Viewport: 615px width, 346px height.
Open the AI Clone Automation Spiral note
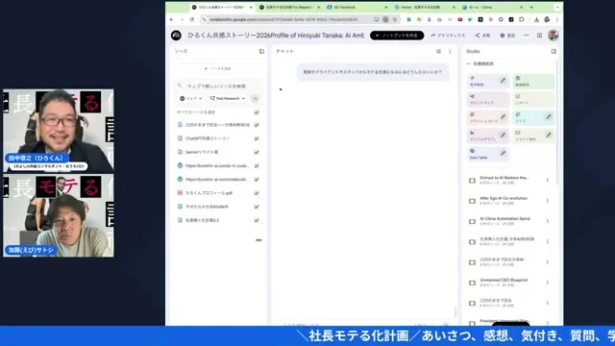pos(504,221)
